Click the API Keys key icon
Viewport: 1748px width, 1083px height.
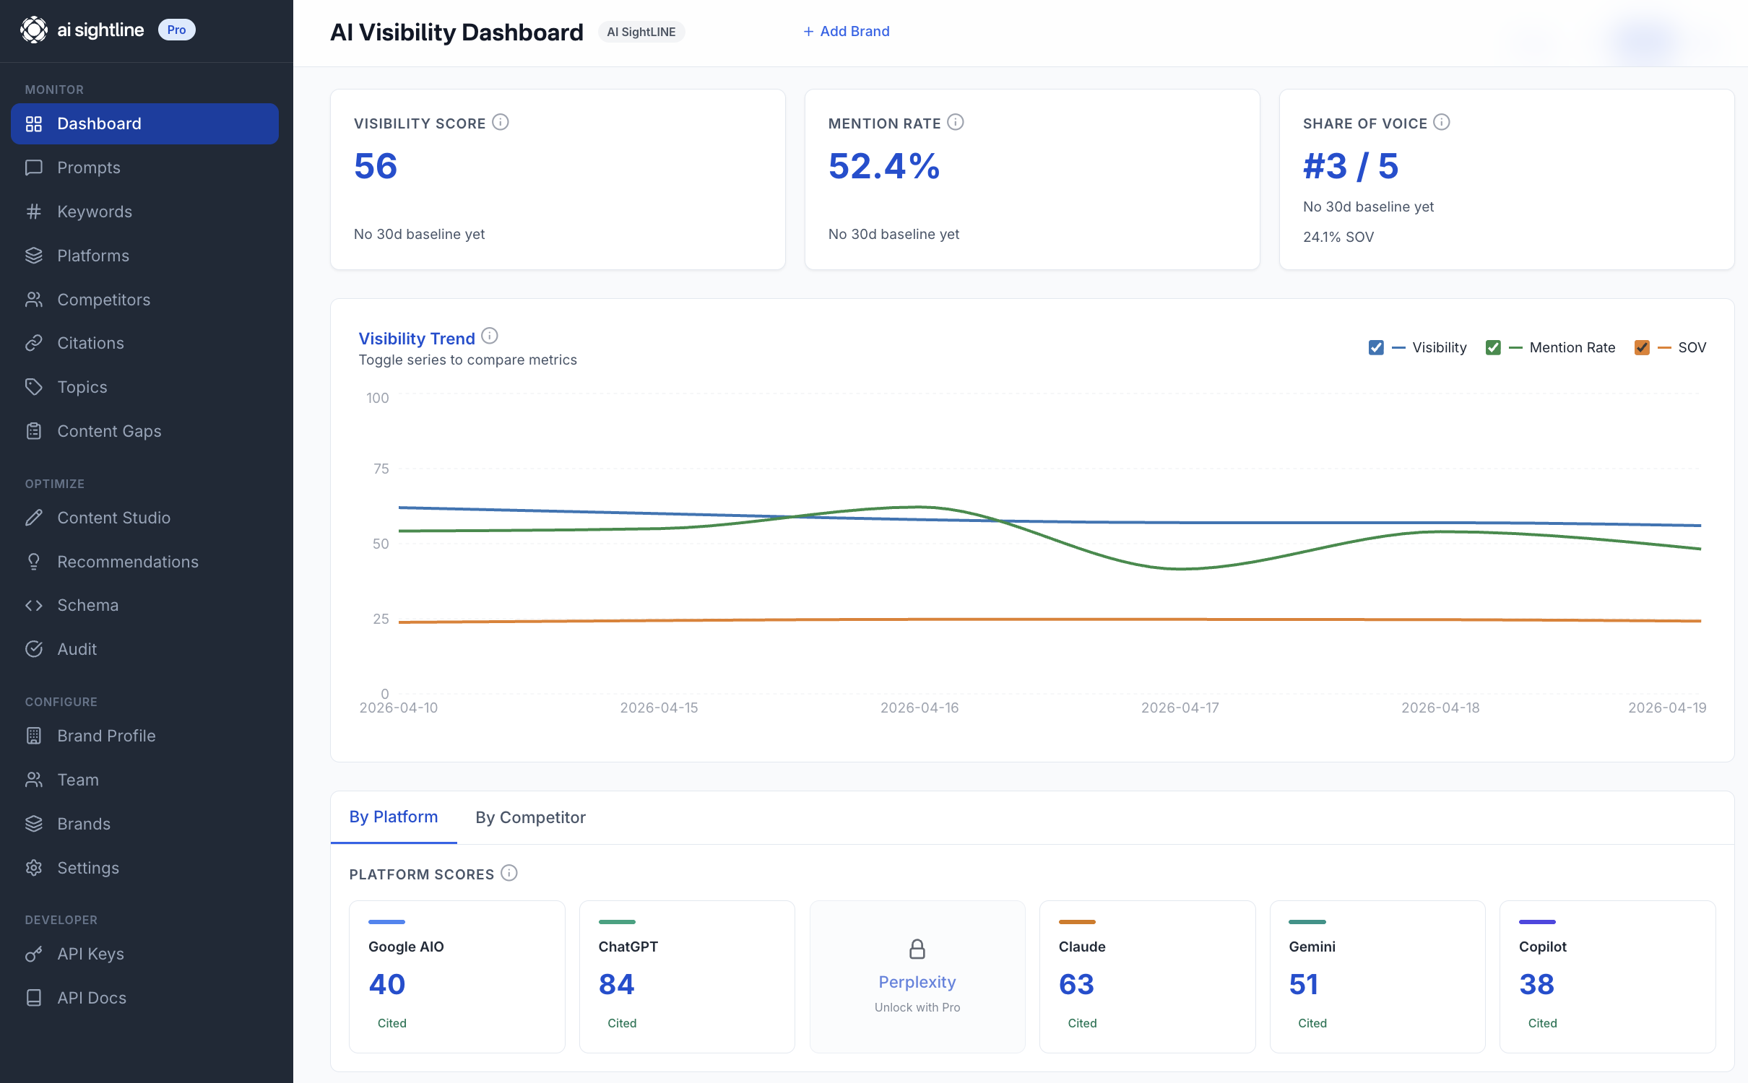pos(34,954)
